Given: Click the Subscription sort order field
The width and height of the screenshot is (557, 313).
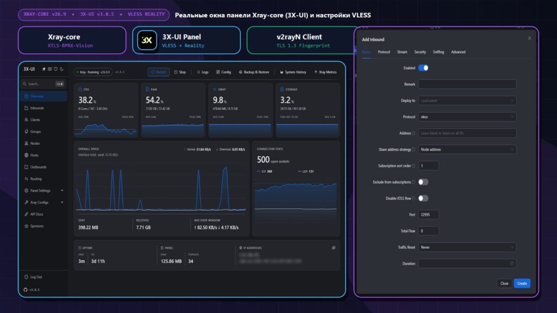Looking at the screenshot, I should (x=429, y=166).
